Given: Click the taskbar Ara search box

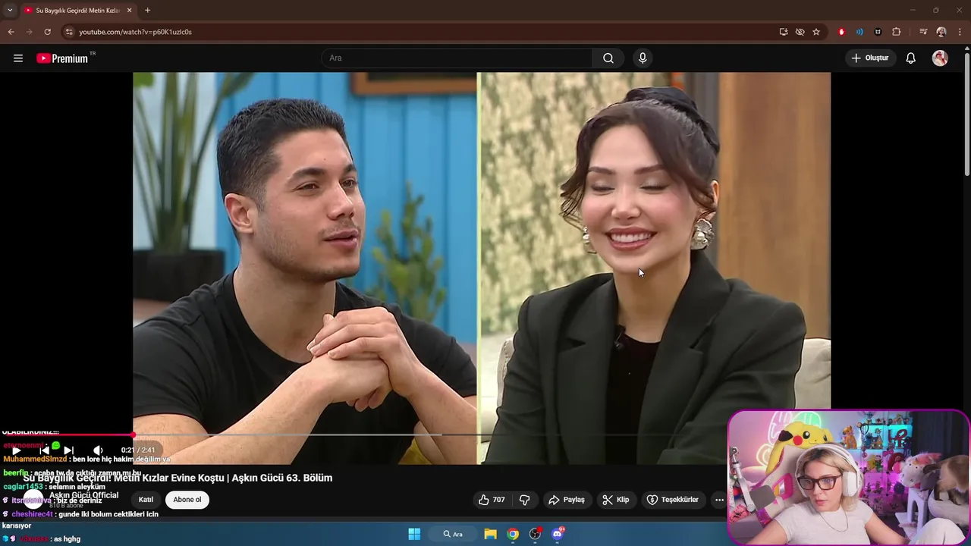Looking at the screenshot, I should [x=454, y=534].
